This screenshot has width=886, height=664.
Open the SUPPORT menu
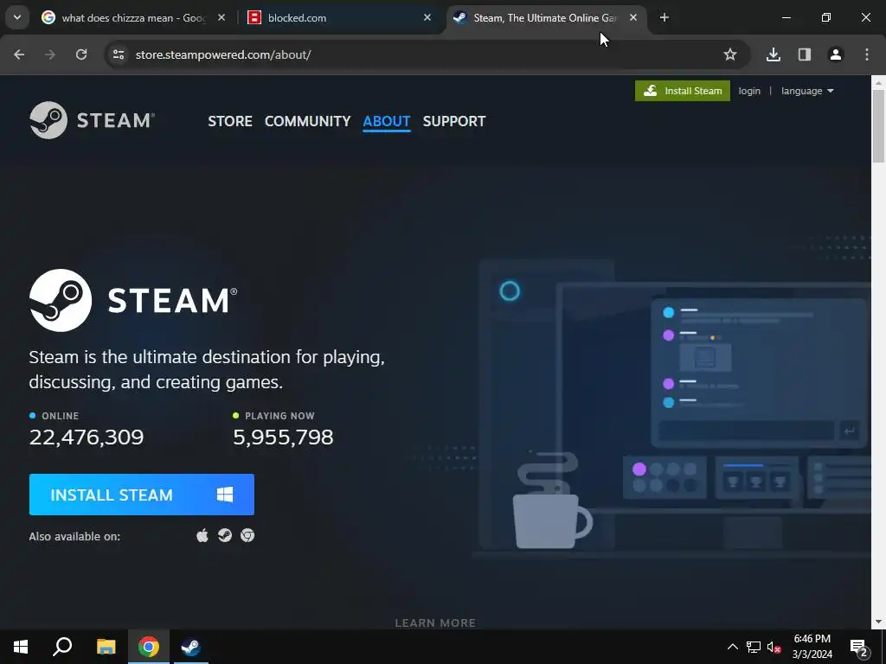coord(454,121)
